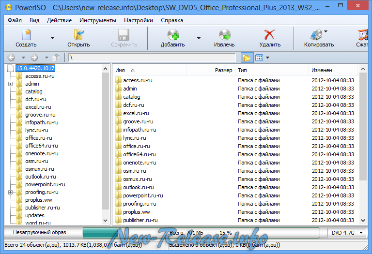This screenshot has width=372, height=254.
Task: Open the Вид menu
Action: click(x=34, y=20)
